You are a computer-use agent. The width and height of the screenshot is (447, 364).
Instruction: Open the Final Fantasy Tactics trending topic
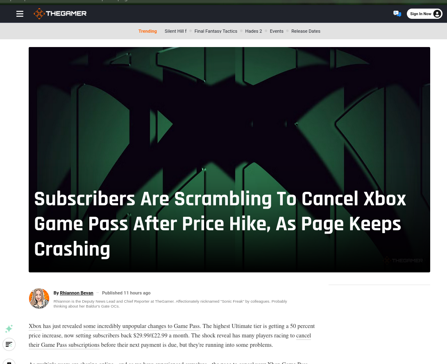point(216,31)
